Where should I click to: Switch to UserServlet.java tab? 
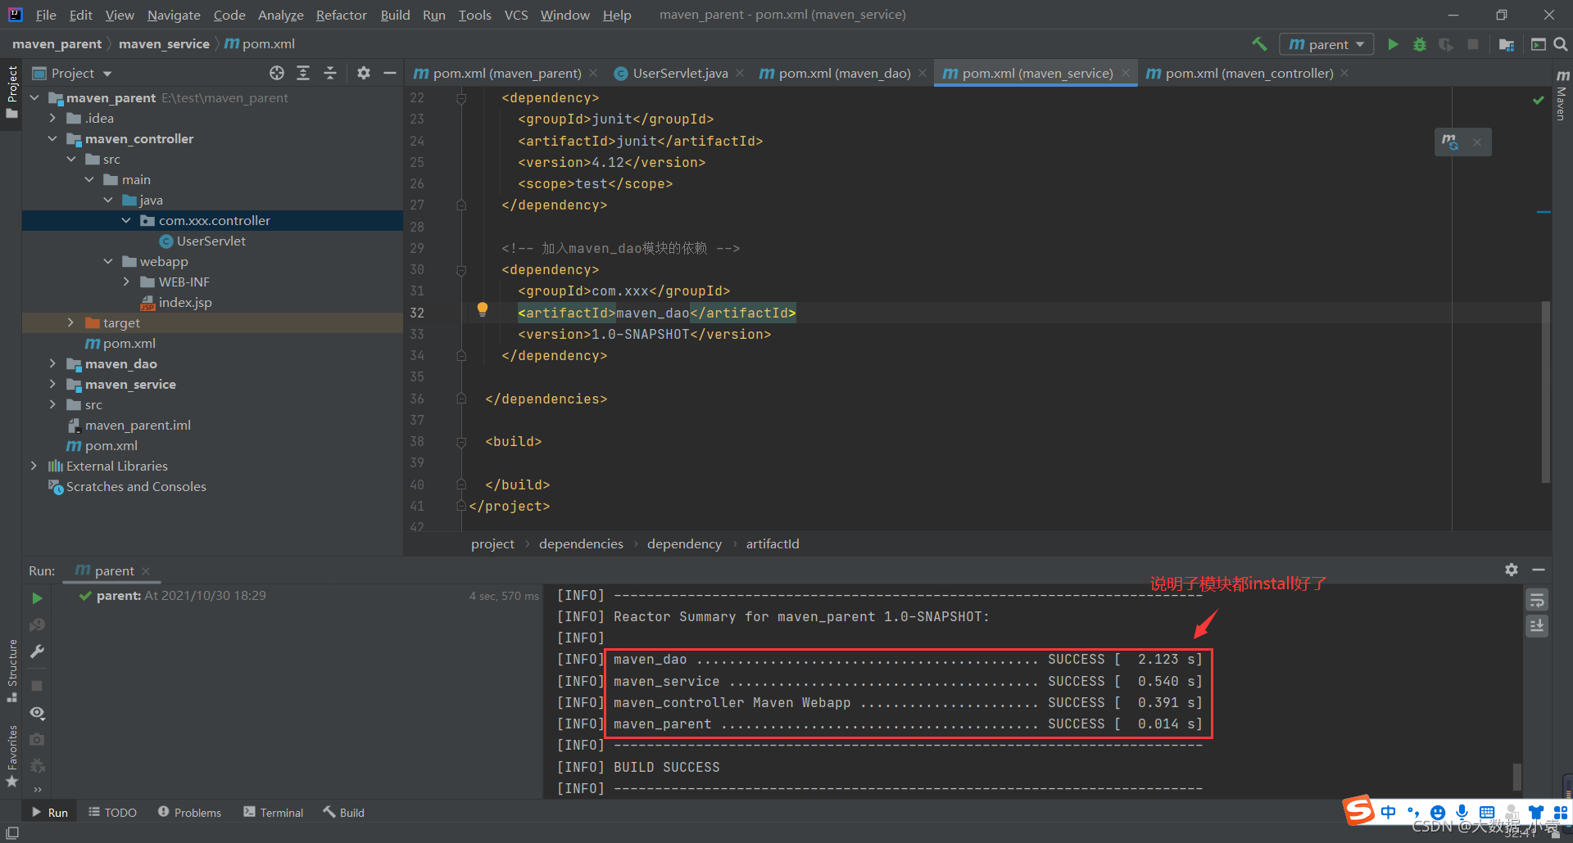tap(680, 74)
